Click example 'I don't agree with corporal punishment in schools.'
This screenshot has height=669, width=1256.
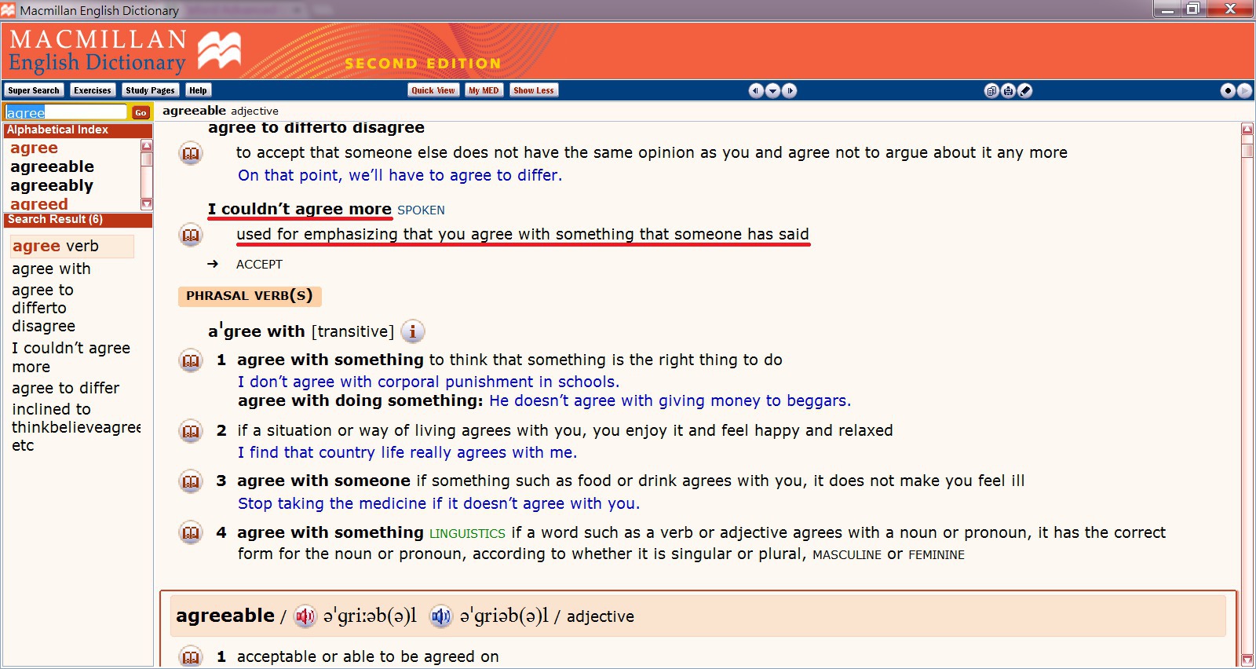pyautogui.click(x=429, y=382)
